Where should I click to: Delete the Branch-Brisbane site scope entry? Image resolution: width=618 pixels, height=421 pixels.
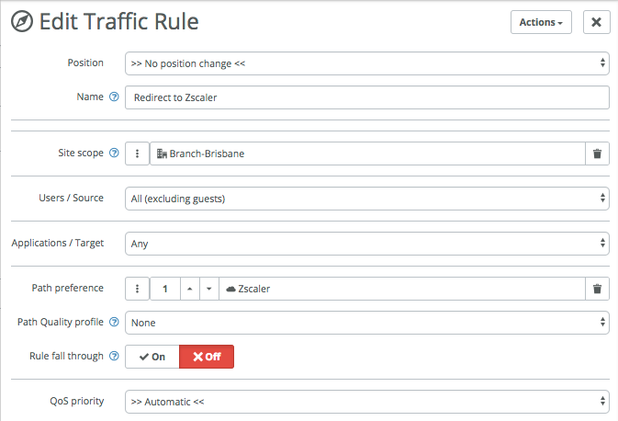(x=597, y=154)
